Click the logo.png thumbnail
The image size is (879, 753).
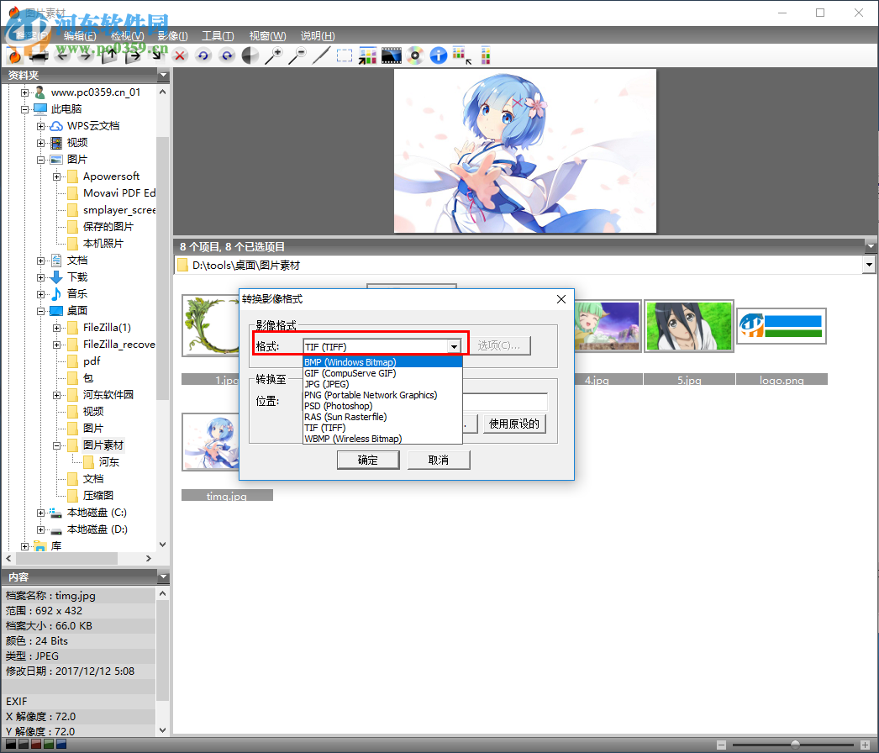coord(782,326)
